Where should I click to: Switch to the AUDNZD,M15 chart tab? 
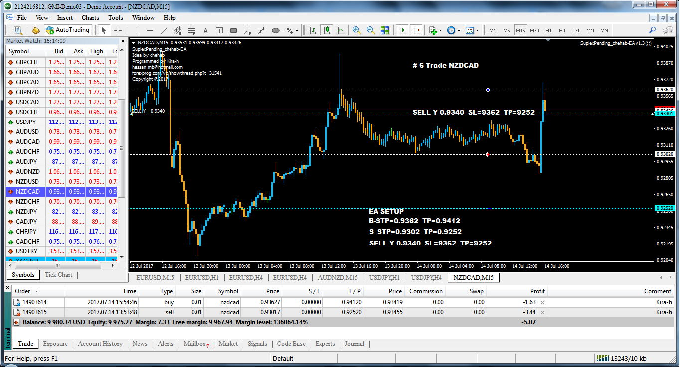pos(338,277)
